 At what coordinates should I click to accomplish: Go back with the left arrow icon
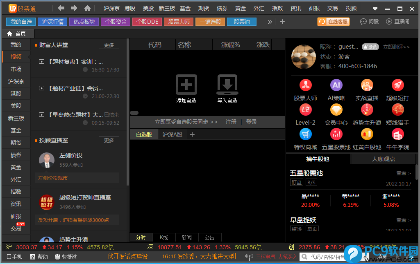click(61, 8)
